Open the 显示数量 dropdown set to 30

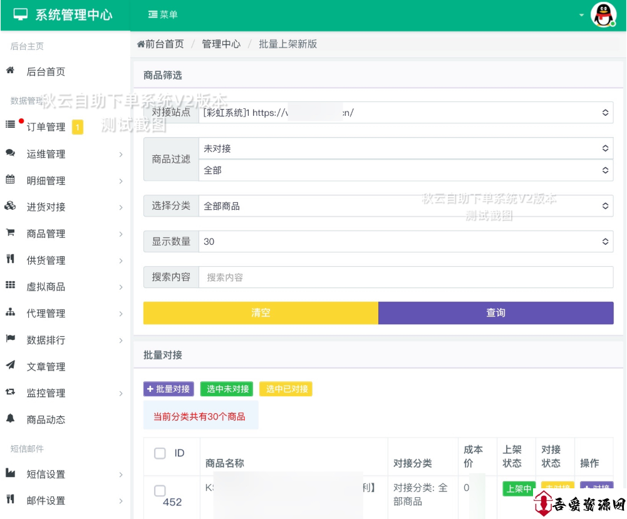pyautogui.click(x=405, y=241)
